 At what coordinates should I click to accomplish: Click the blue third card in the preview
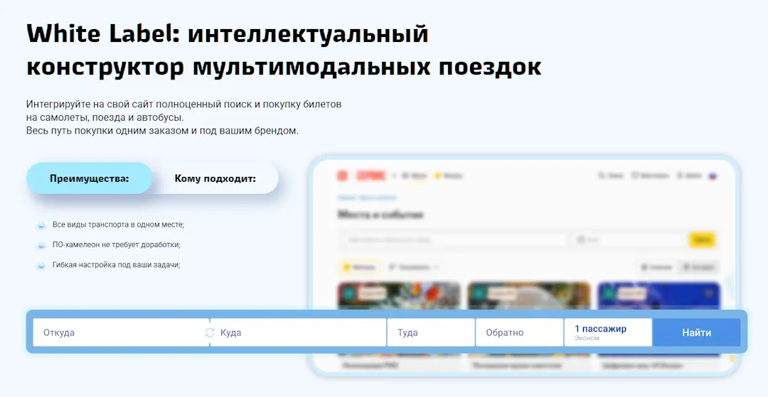pos(658,296)
